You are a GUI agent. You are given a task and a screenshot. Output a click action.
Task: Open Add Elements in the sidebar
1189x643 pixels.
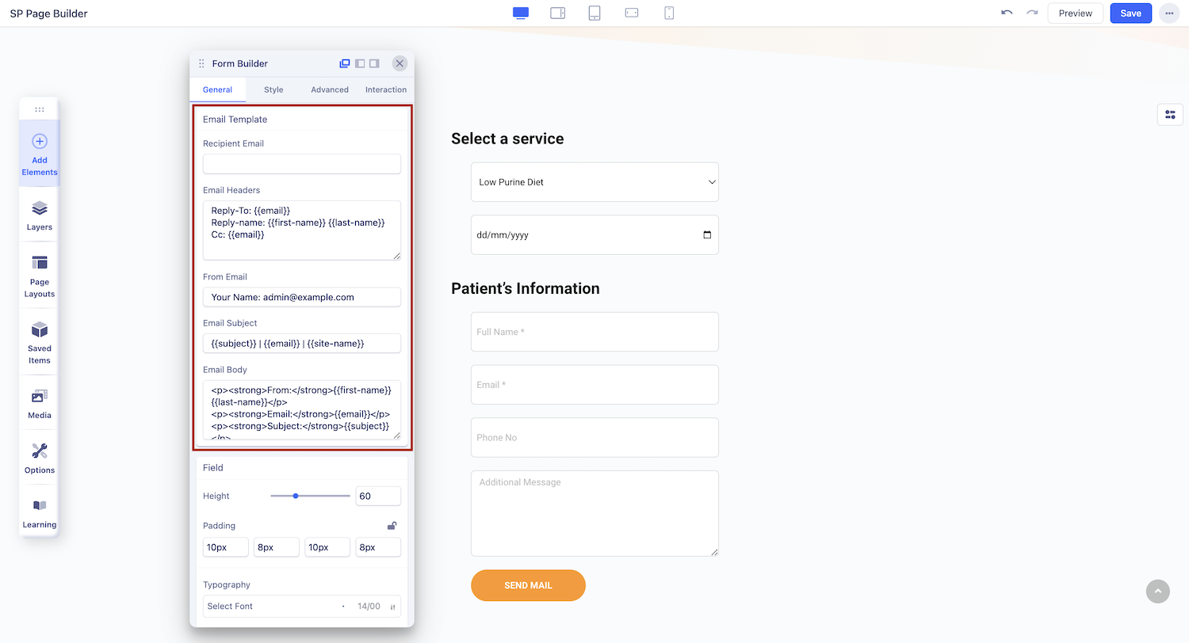pos(40,154)
